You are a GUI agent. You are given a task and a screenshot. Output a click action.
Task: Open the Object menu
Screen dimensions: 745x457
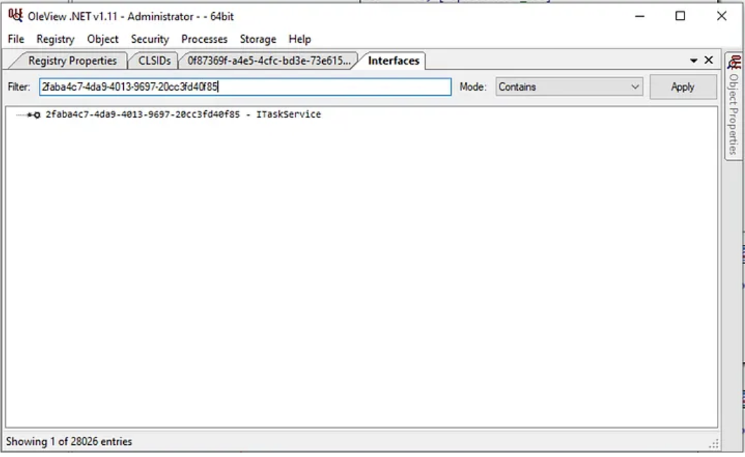pyautogui.click(x=103, y=39)
